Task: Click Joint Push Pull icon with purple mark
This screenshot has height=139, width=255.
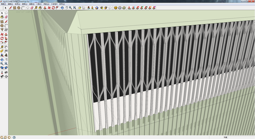Action: 154,8
